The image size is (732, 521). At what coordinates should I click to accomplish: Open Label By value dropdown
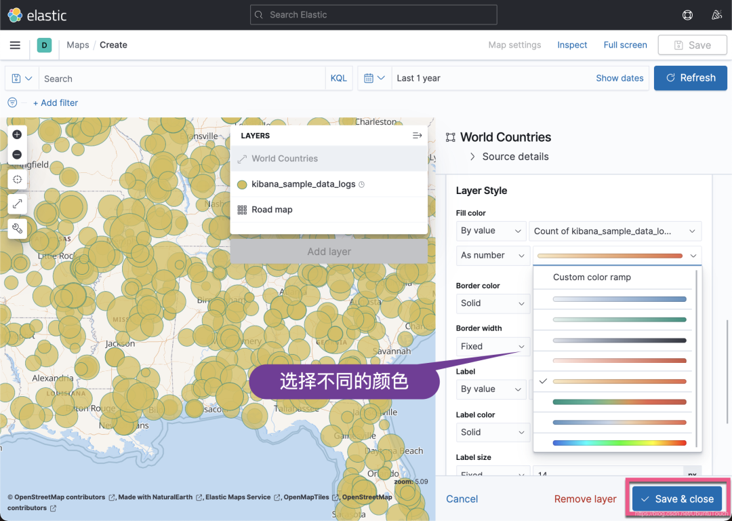491,389
